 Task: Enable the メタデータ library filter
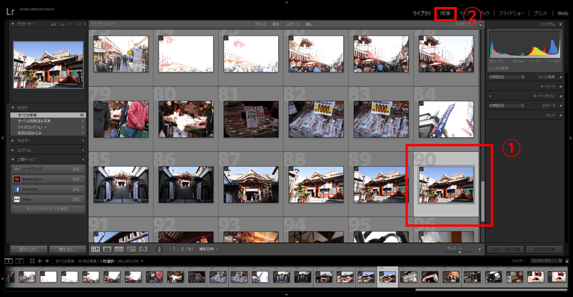coord(293,24)
